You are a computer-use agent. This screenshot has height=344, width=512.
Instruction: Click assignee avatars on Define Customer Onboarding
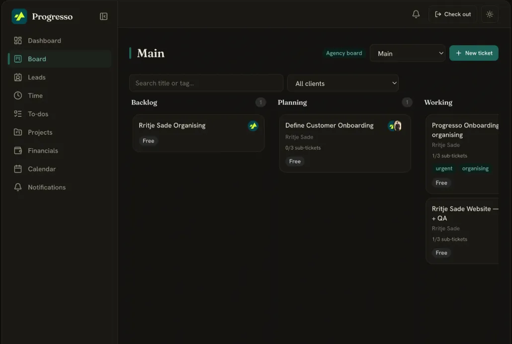pyautogui.click(x=395, y=126)
